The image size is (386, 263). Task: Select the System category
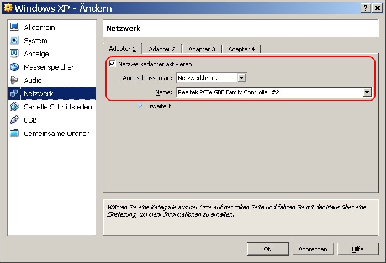(35, 41)
